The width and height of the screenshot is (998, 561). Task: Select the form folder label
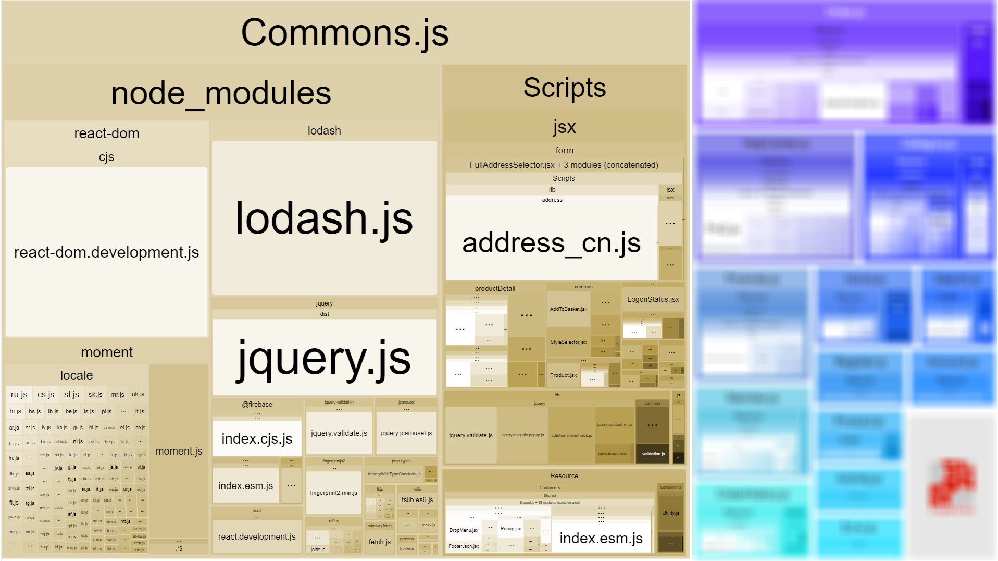pyautogui.click(x=564, y=151)
